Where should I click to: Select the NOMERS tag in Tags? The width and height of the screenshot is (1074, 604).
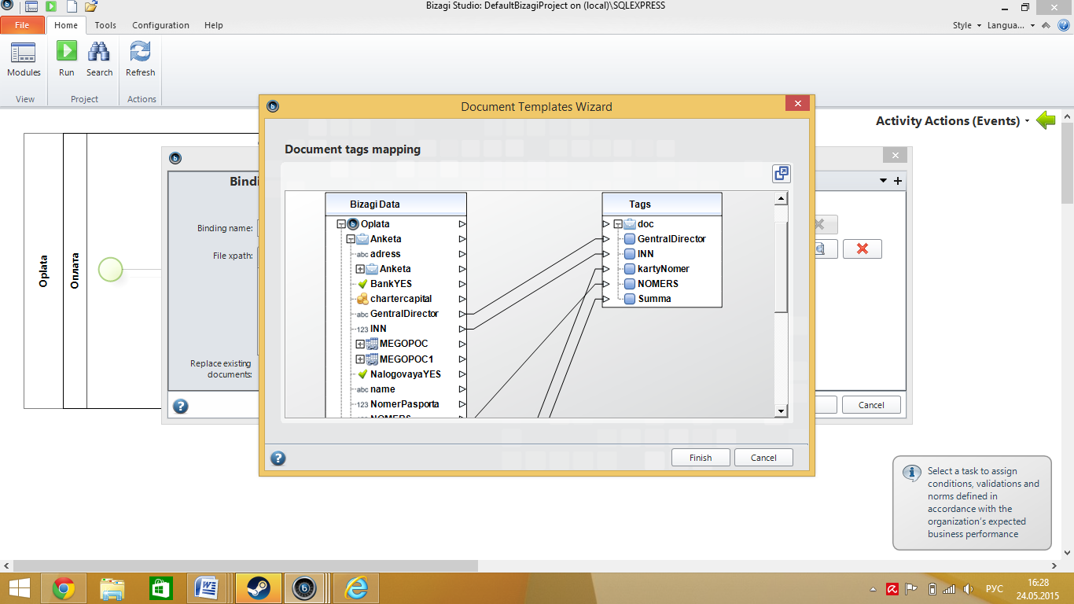coord(658,284)
